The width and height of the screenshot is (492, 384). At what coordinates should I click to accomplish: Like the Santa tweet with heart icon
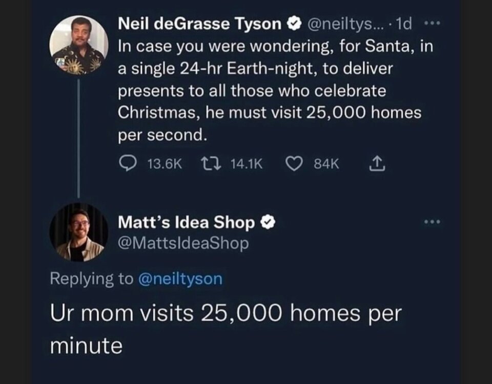click(x=294, y=163)
